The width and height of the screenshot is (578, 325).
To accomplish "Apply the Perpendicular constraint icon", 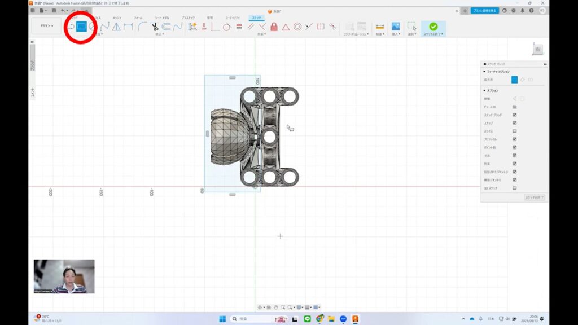I will point(262,27).
